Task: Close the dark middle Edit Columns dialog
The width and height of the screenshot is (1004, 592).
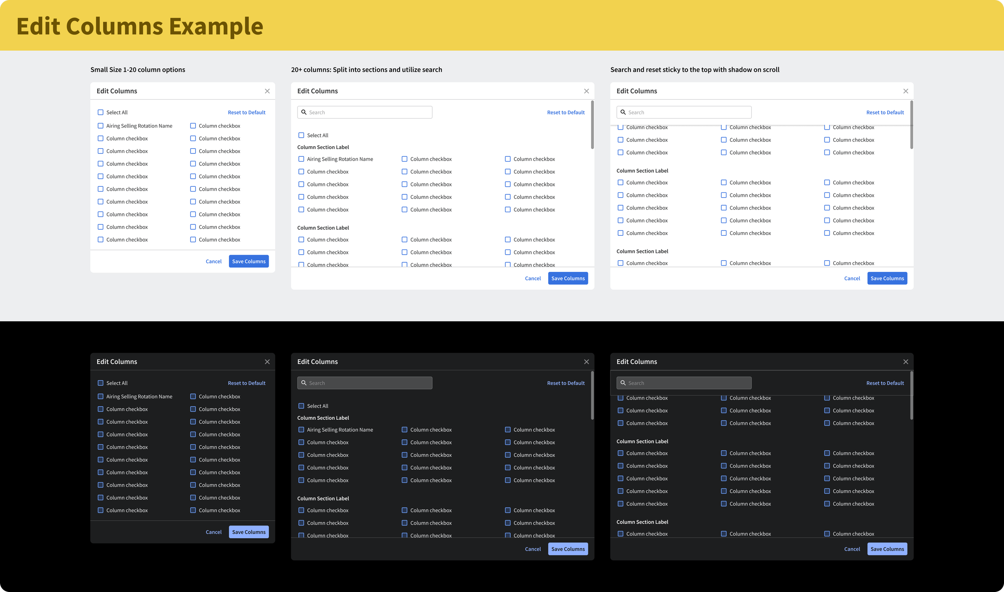Action: click(x=586, y=362)
